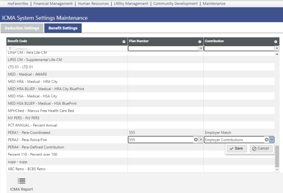
Task: Select the Percent 110 - Percent over 100 row
Action: click(140, 154)
